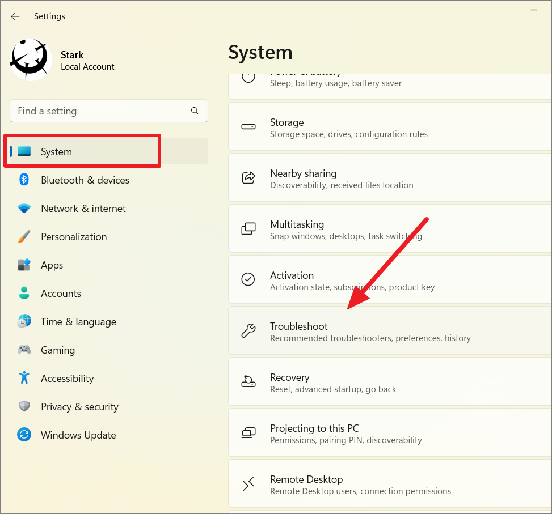Click the Projecting to this PC icon

click(x=248, y=433)
